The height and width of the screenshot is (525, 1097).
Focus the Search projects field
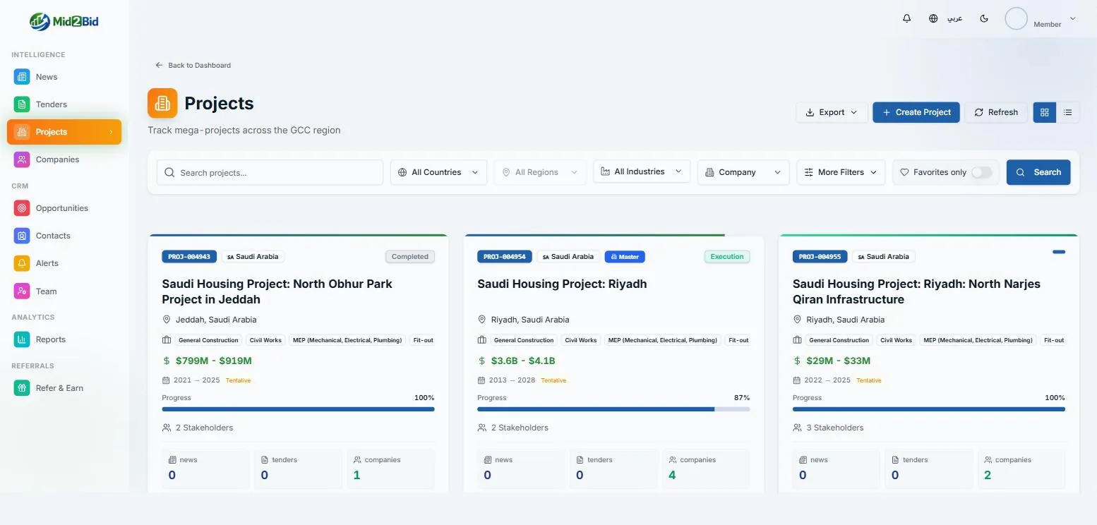pos(270,172)
